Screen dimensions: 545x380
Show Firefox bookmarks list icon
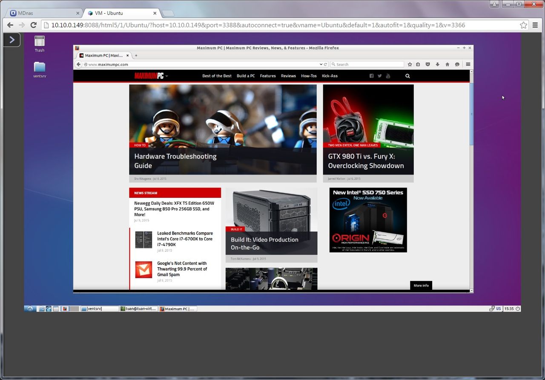pyautogui.click(x=418, y=64)
